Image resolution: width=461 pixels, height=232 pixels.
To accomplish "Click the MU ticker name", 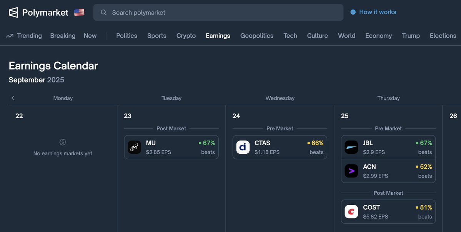I will pyautogui.click(x=151, y=143).
